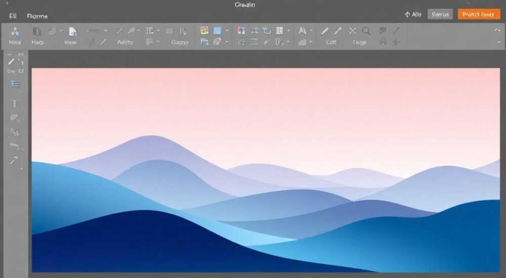506x278 pixels.
Task: Expand the line style dropdown arrow
Action: pos(106,31)
